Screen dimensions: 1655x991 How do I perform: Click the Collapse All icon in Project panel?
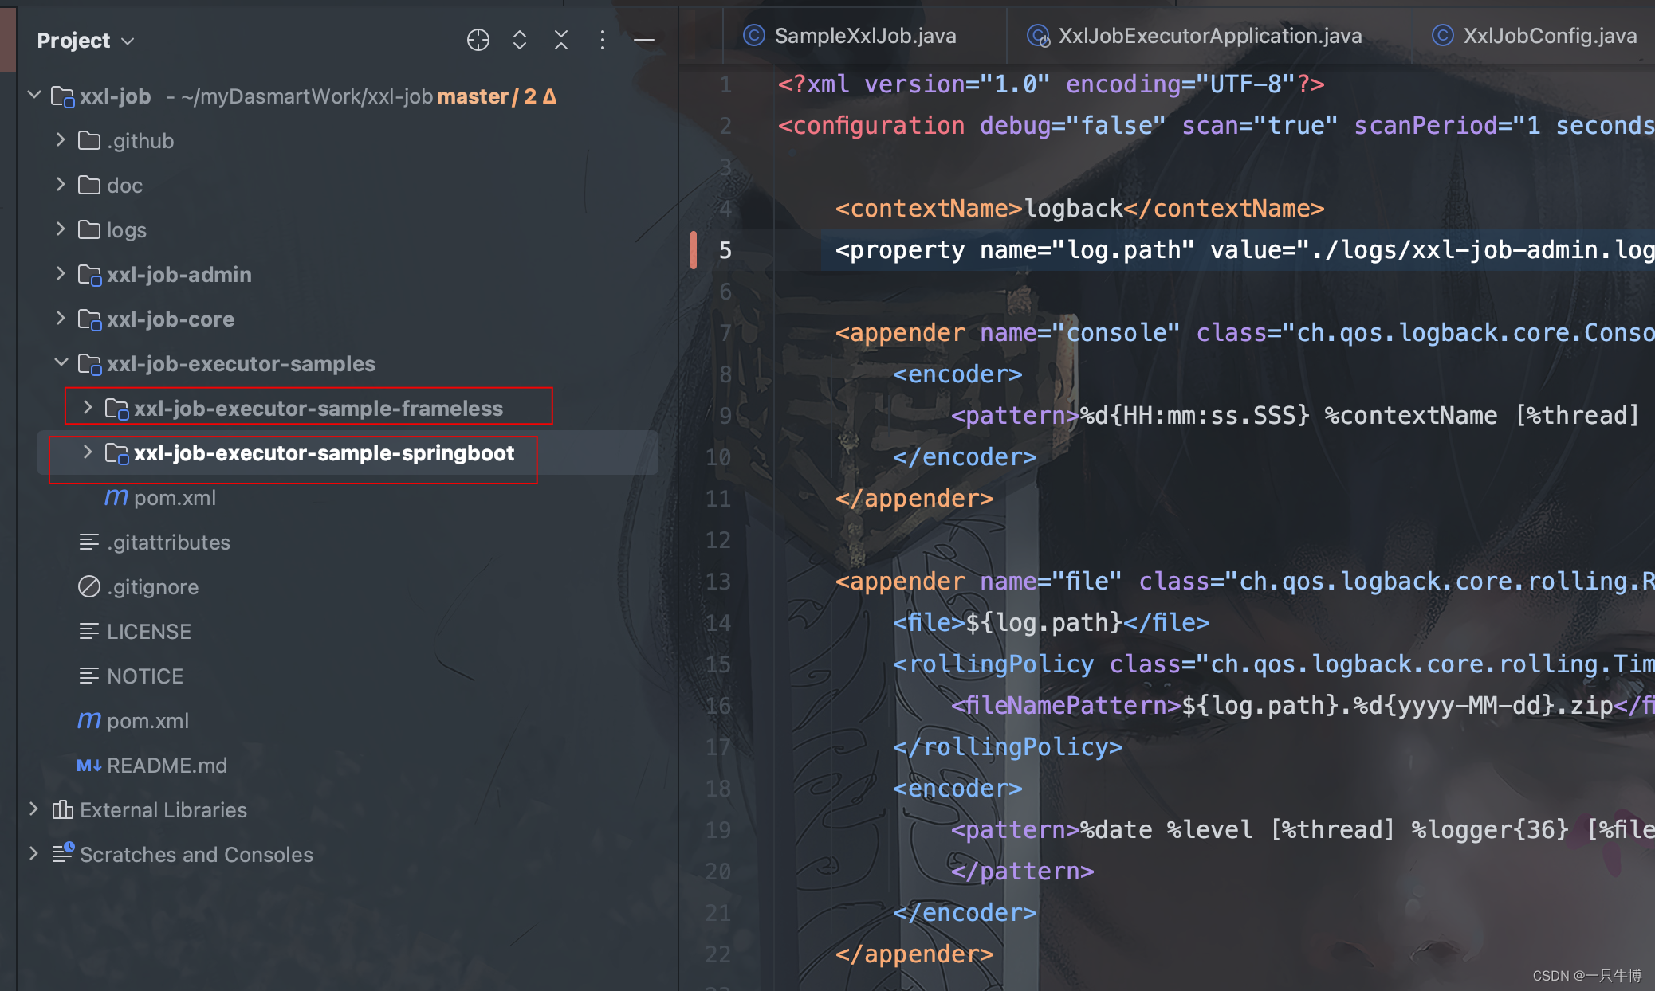561,40
